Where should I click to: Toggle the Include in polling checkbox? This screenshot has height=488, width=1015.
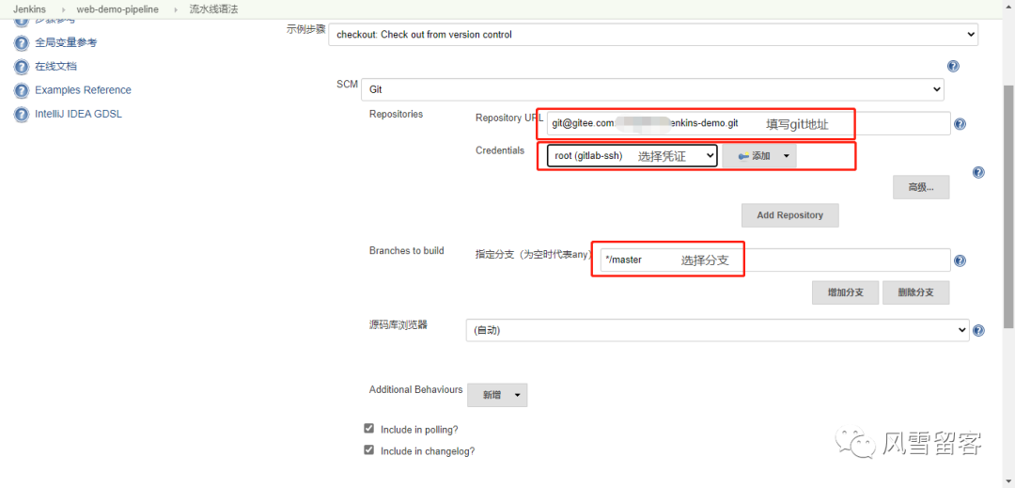[x=369, y=429]
